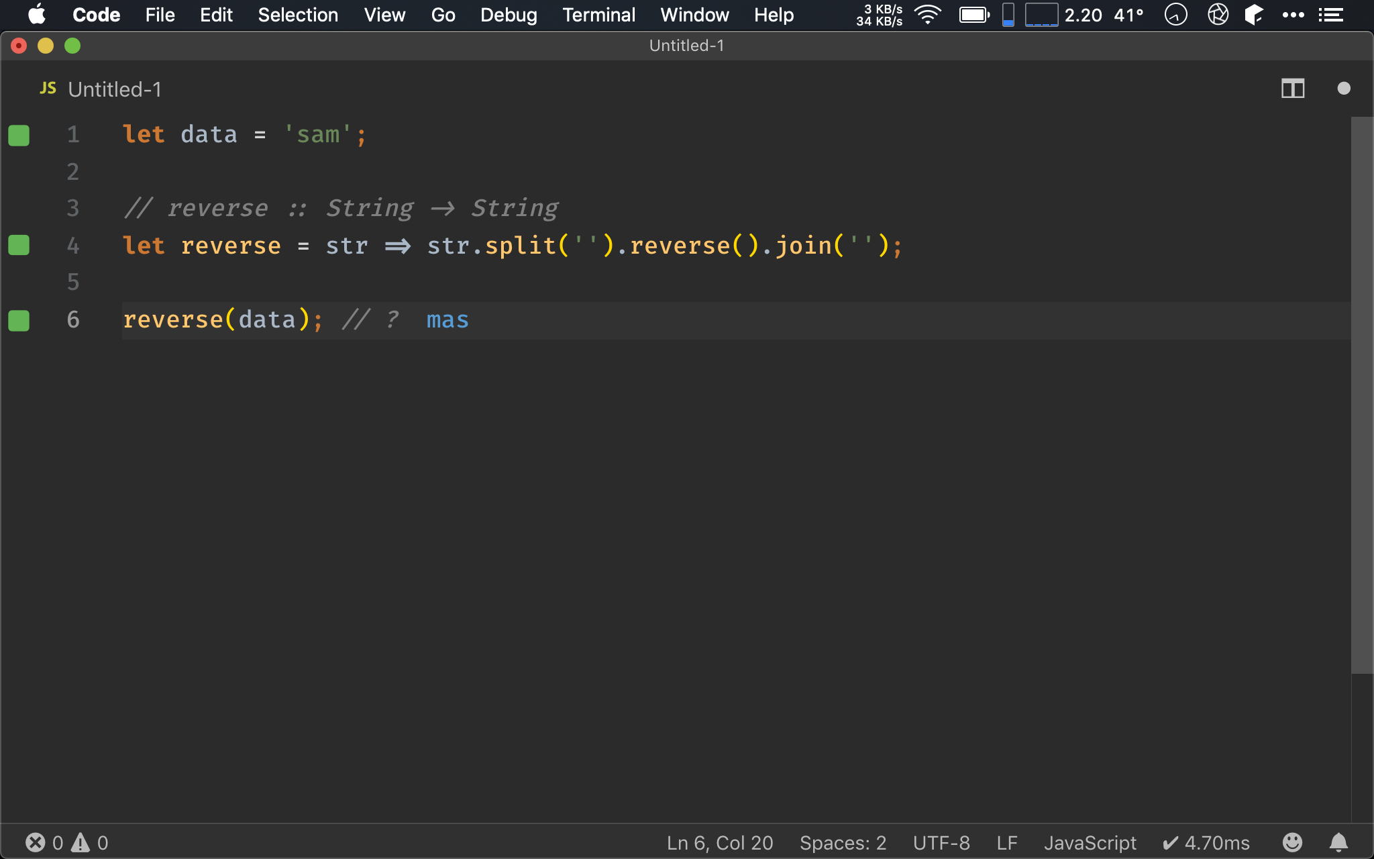1374x859 pixels.
Task: Click the .join('') call on line 4
Action: click(827, 246)
